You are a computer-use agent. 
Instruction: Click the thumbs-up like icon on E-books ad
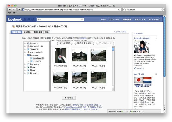135,68
